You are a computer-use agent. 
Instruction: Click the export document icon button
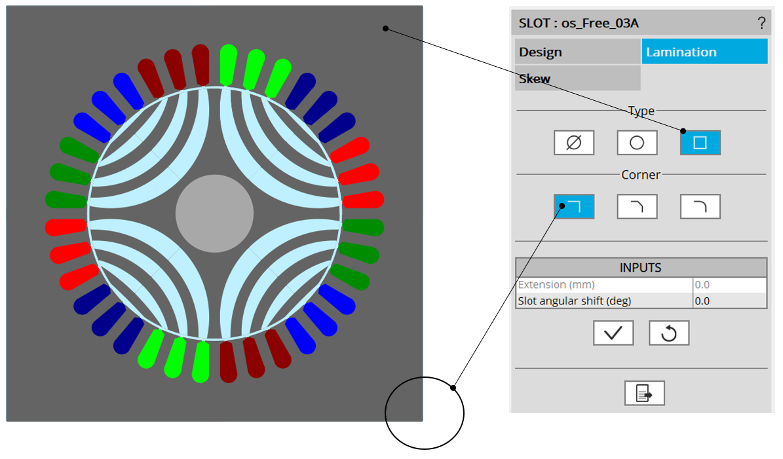pyautogui.click(x=644, y=393)
